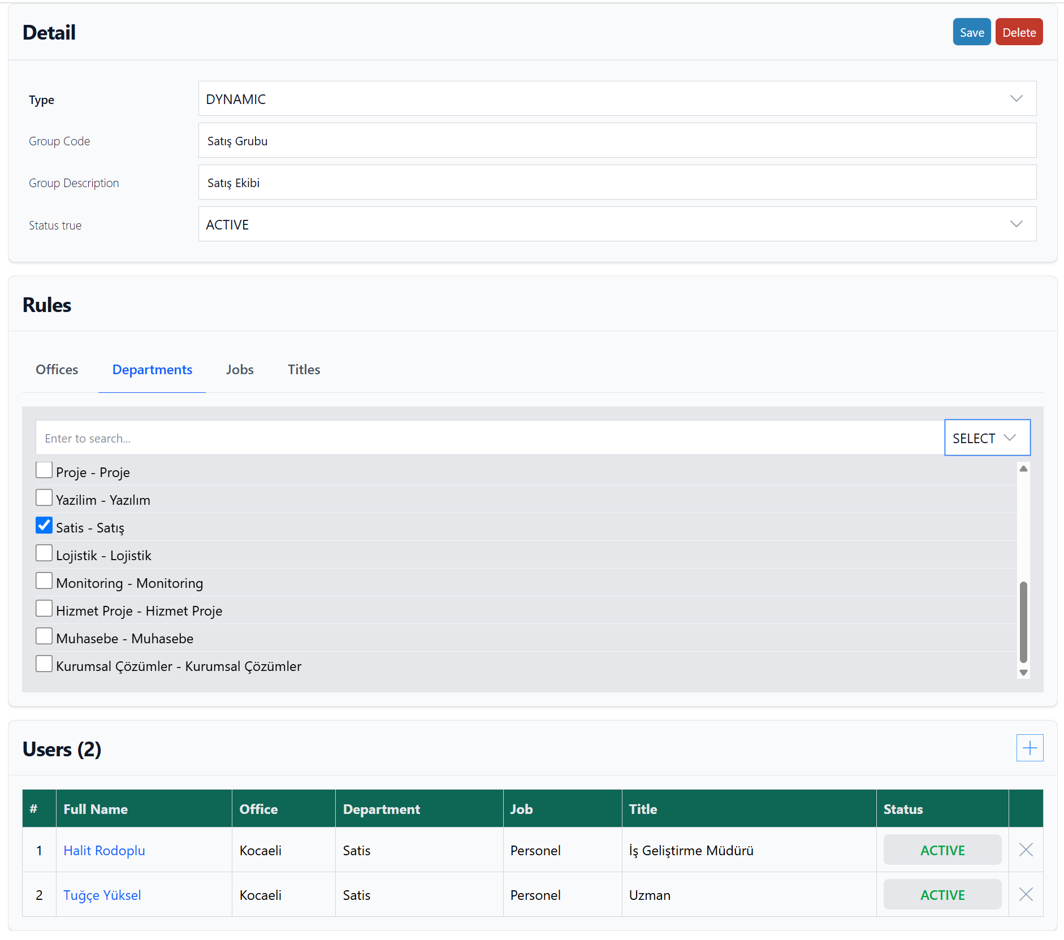Enable the Lojistik - Lojistik checkbox

(44, 553)
